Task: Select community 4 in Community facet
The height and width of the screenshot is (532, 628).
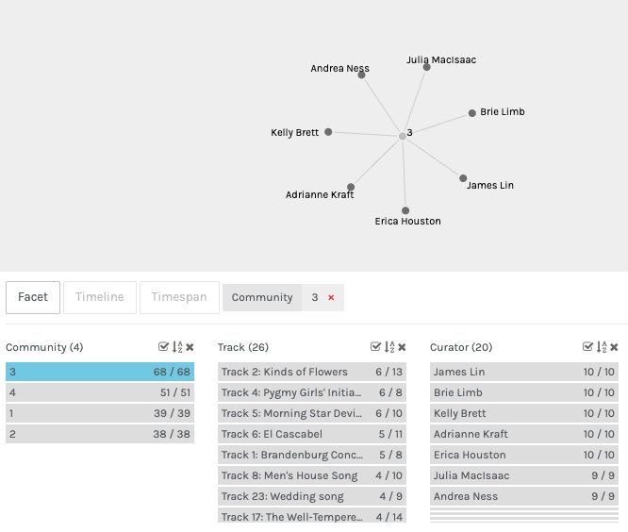Action: click(100, 392)
